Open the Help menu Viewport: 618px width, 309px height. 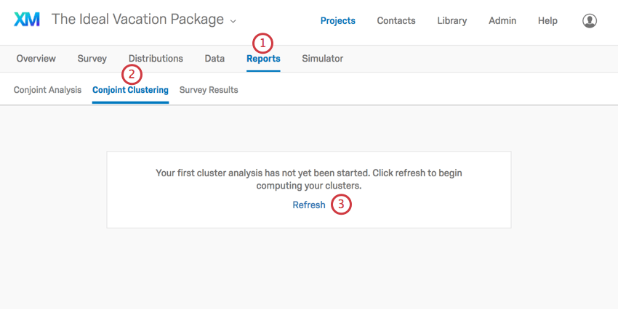[x=547, y=21]
